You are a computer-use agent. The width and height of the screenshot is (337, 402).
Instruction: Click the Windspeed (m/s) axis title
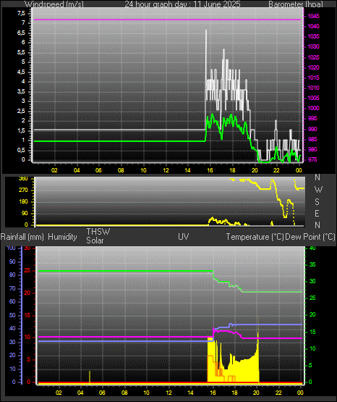54,4
